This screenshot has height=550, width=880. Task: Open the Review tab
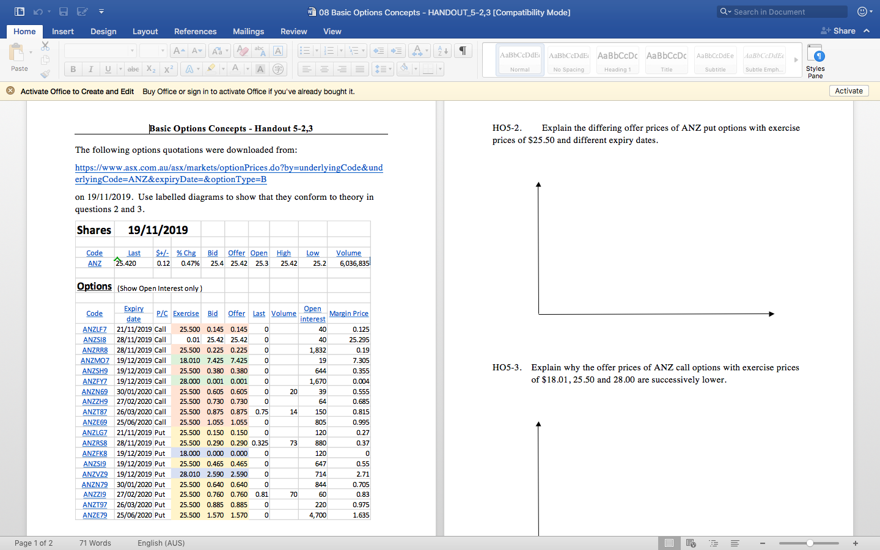pyautogui.click(x=294, y=31)
